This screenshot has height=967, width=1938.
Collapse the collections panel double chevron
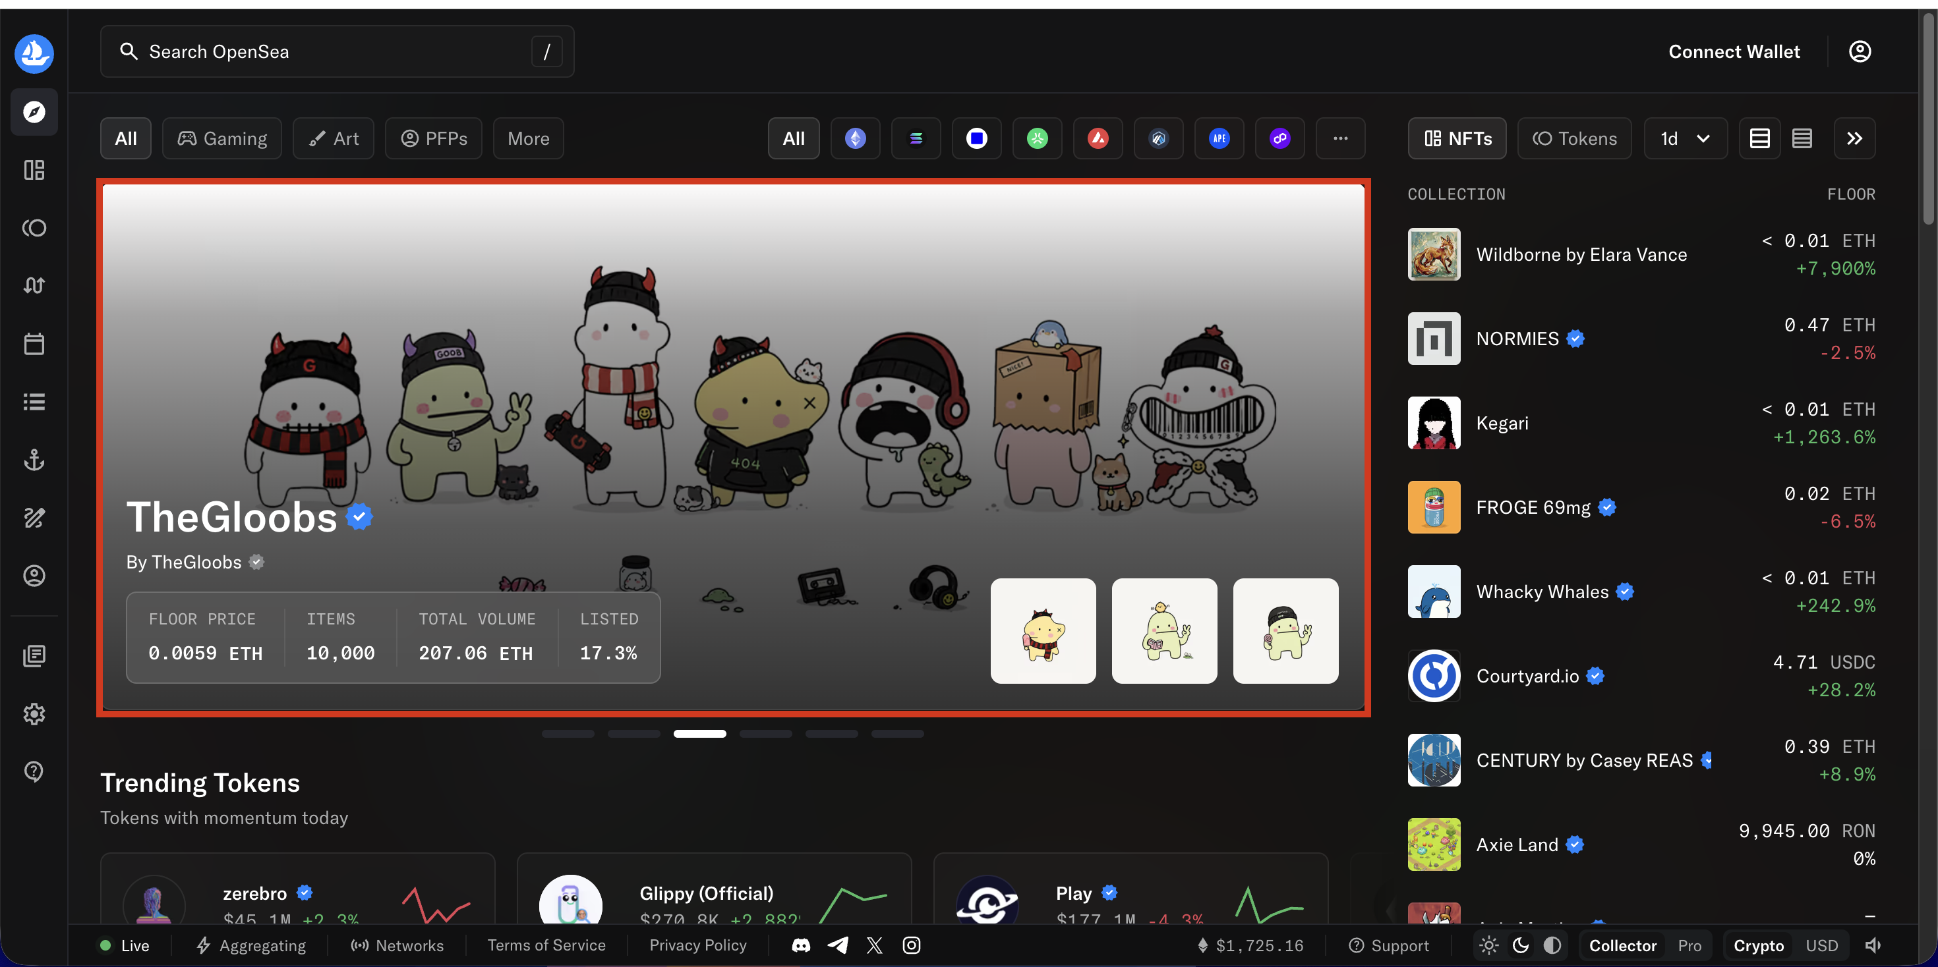[1854, 138]
